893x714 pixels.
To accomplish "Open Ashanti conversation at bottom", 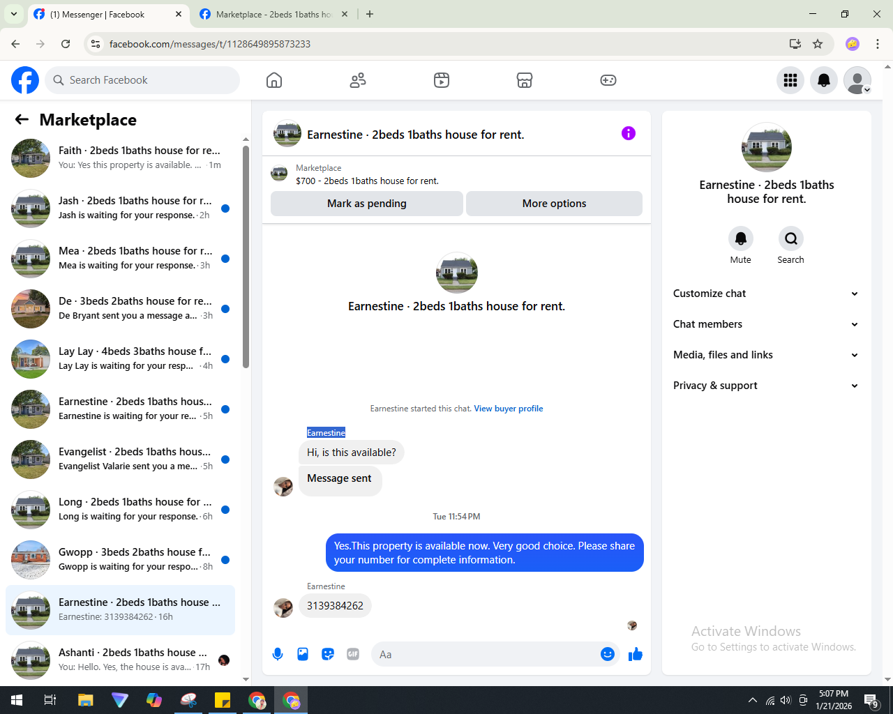I will [x=120, y=660].
